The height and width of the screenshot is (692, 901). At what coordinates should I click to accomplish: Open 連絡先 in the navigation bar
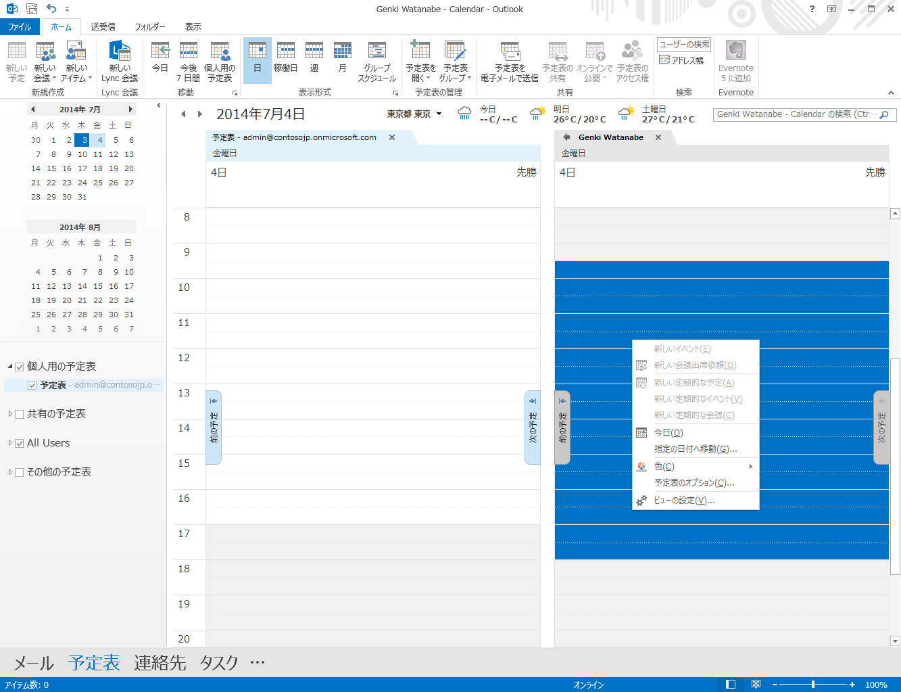[x=160, y=663]
